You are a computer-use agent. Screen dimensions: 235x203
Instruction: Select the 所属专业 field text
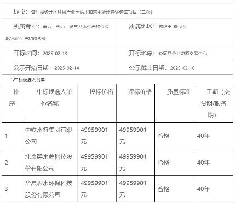57,33
